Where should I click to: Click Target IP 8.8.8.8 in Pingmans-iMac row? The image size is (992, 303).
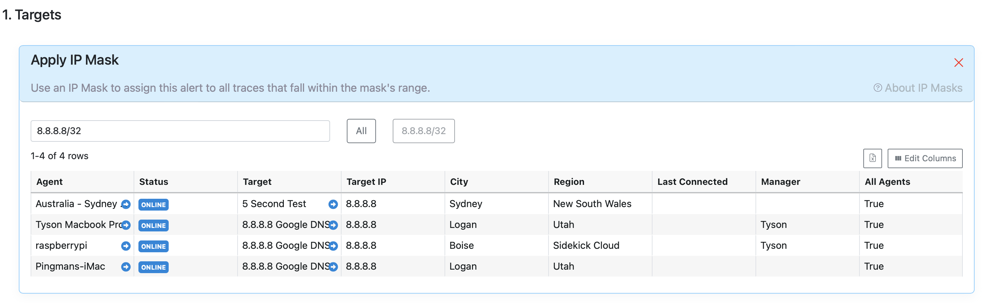point(361,266)
